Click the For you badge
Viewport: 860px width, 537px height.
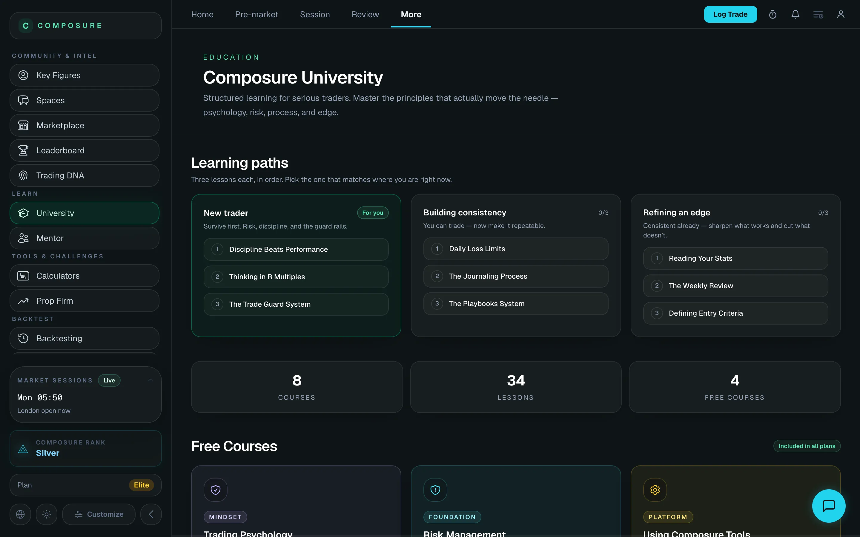pyautogui.click(x=373, y=213)
